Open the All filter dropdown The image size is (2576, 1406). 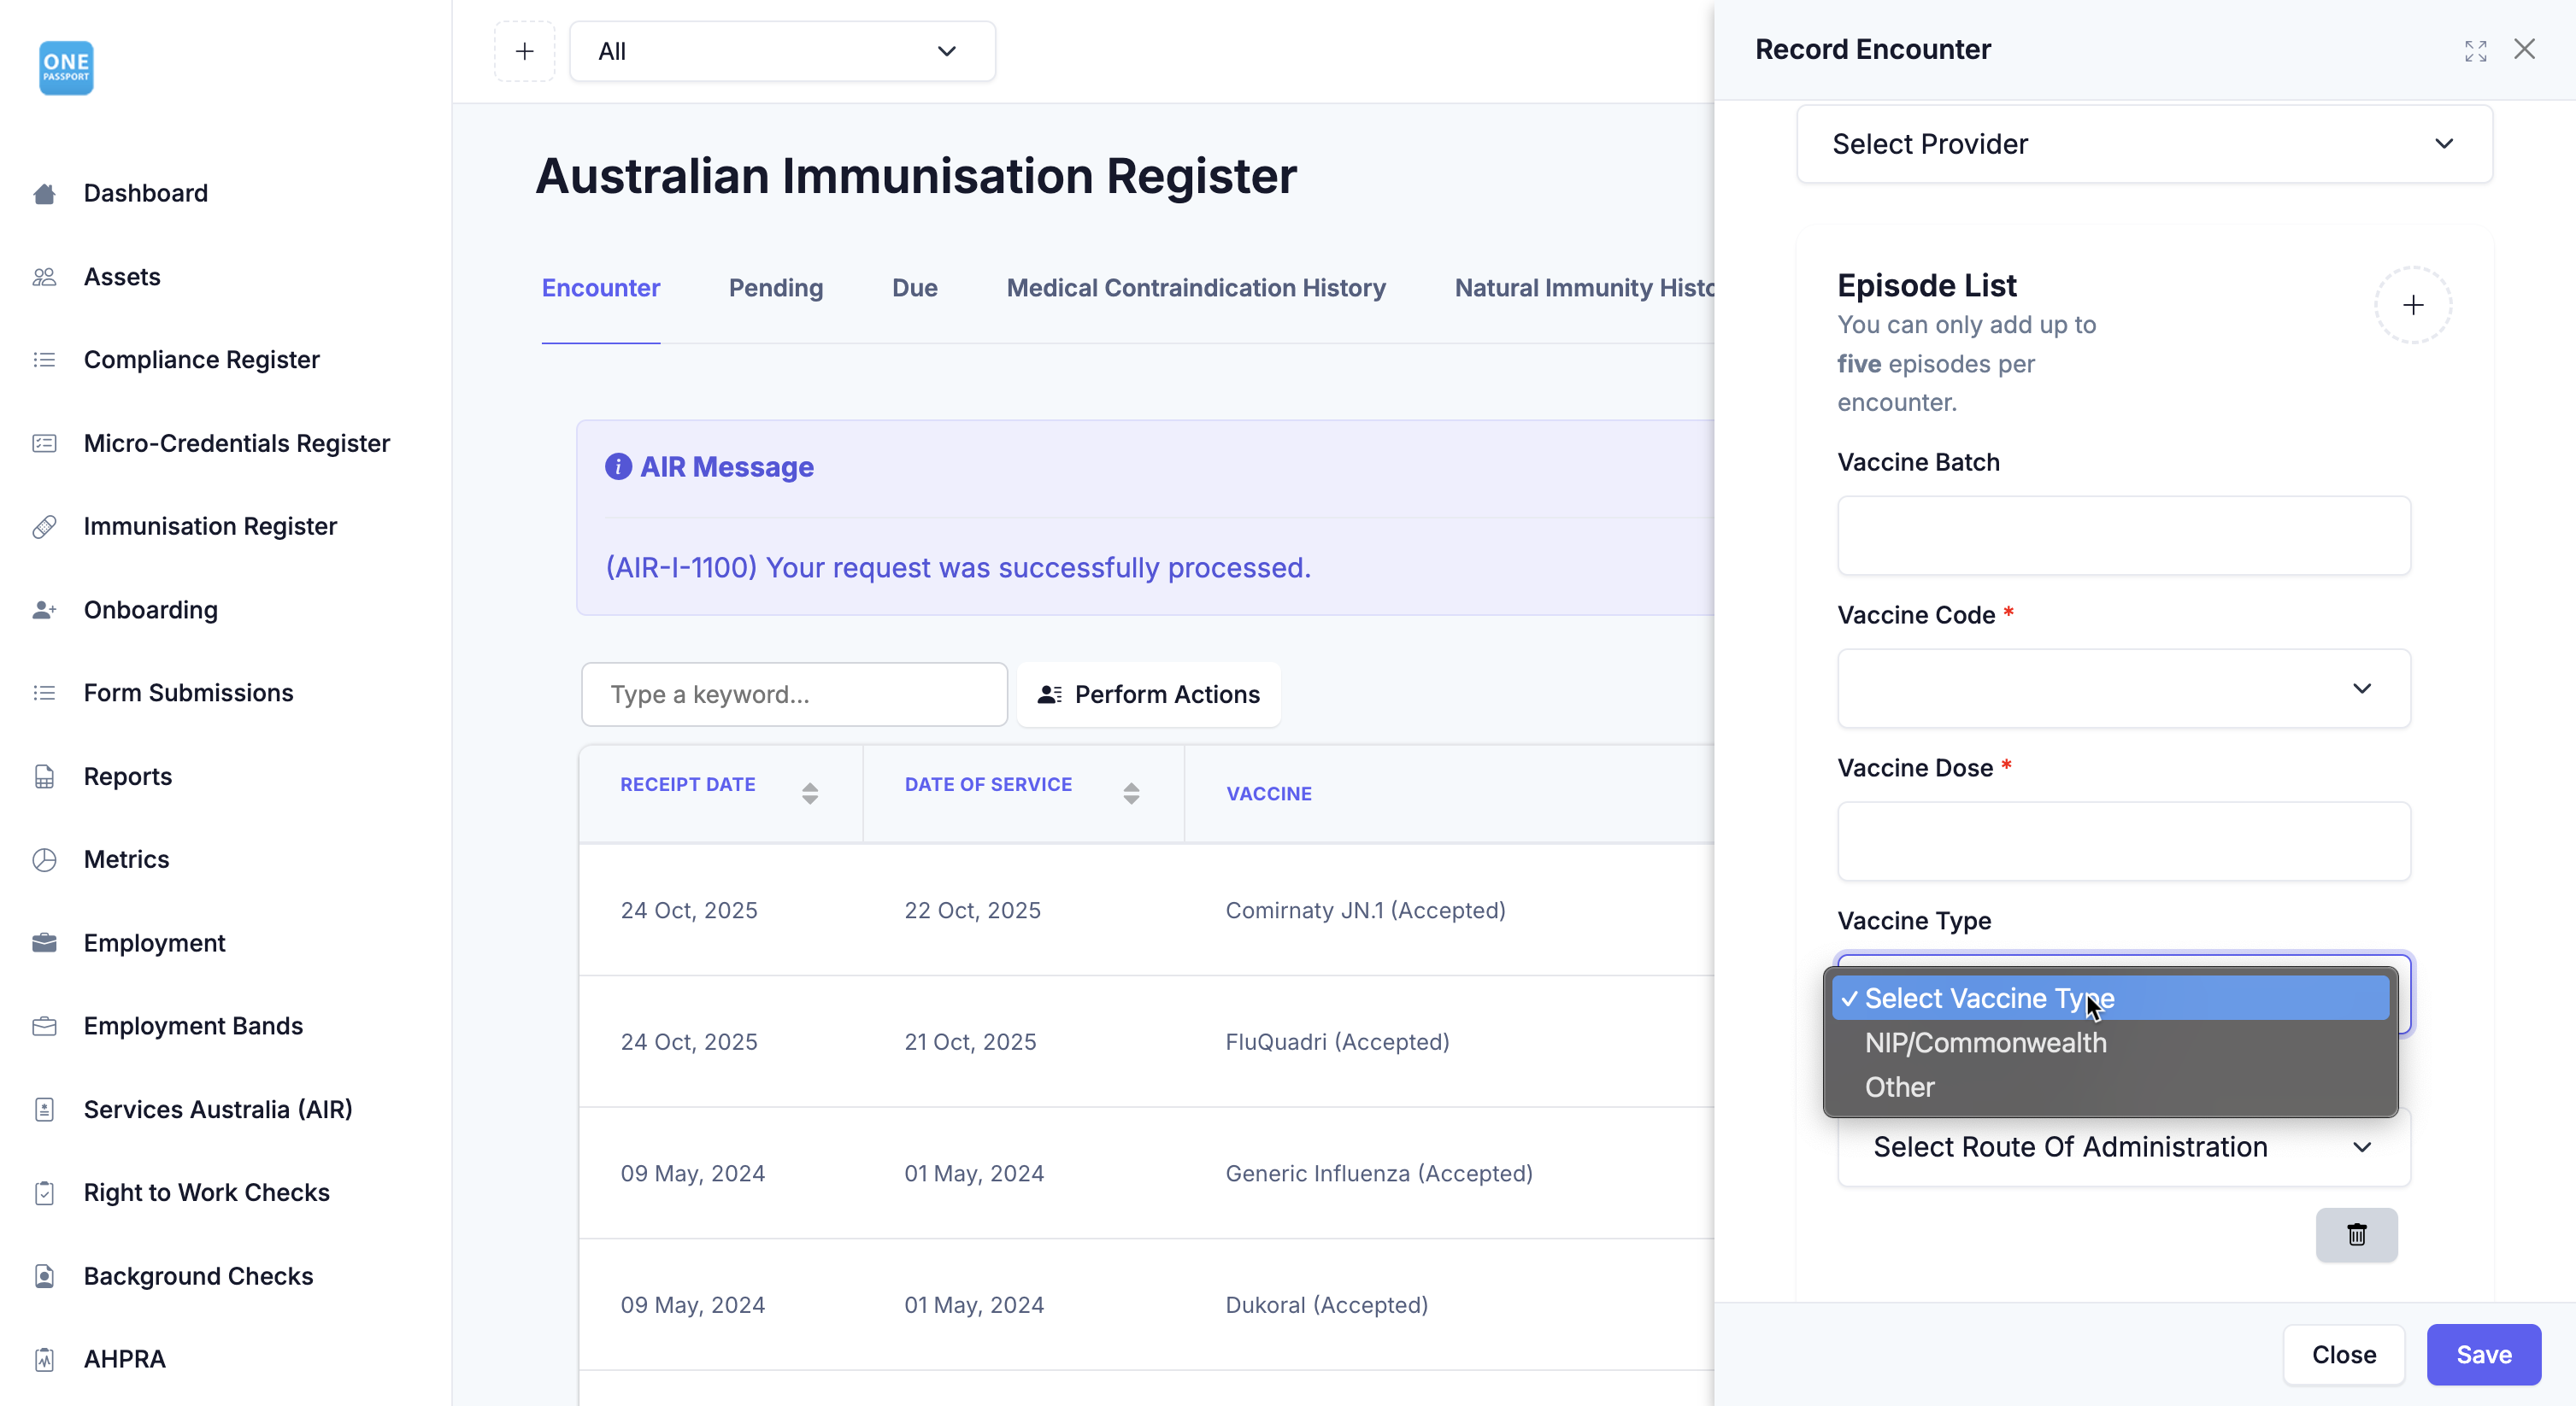click(782, 51)
